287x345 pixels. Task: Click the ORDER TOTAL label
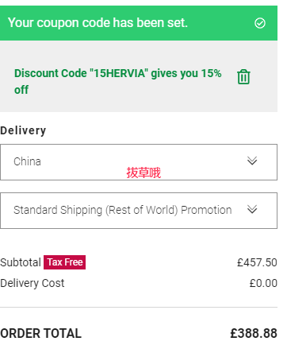40,333
